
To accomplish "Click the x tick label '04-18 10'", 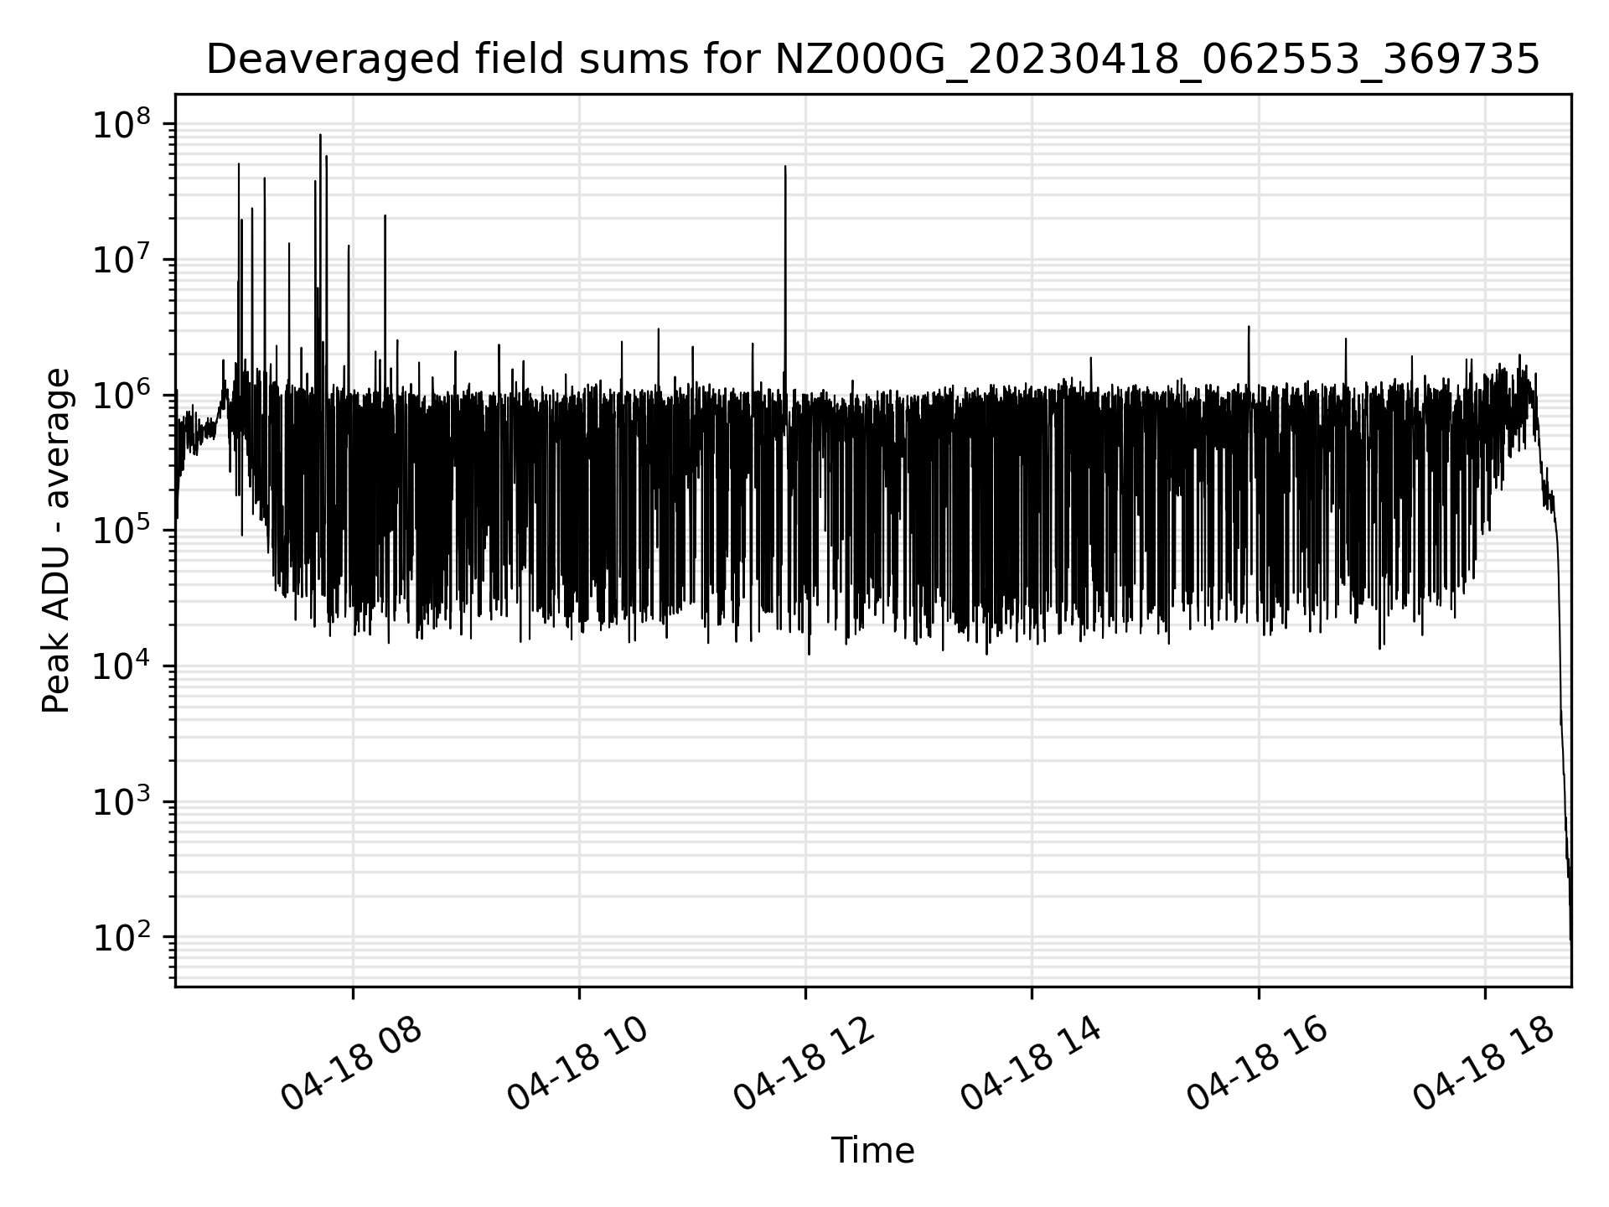I will click(578, 1065).
